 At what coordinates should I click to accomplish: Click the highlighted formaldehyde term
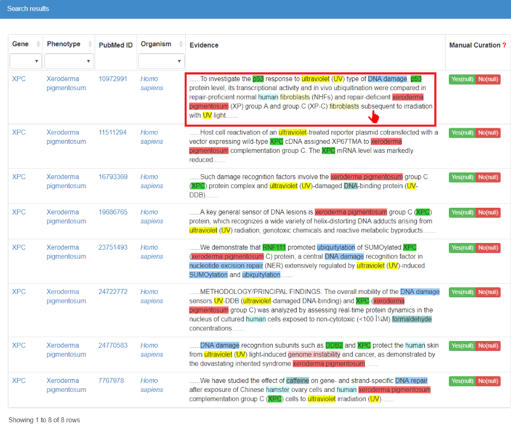click(x=411, y=319)
